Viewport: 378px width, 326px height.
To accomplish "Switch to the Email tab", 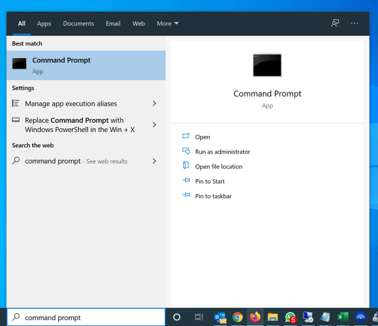I will (x=113, y=23).
